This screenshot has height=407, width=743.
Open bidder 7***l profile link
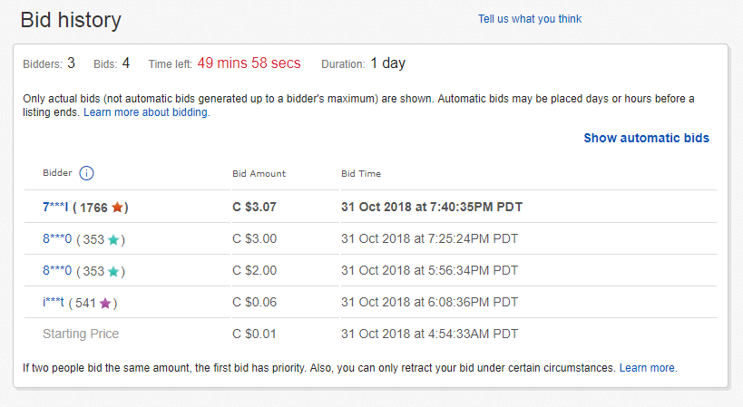55,207
